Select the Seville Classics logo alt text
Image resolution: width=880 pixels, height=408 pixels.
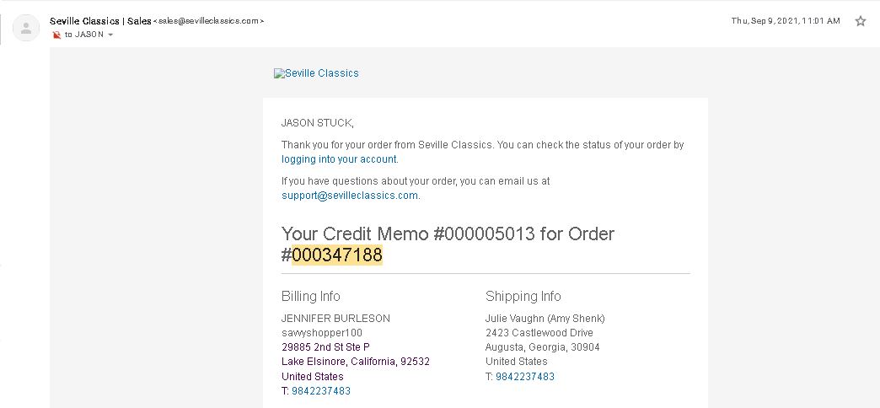(x=322, y=73)
